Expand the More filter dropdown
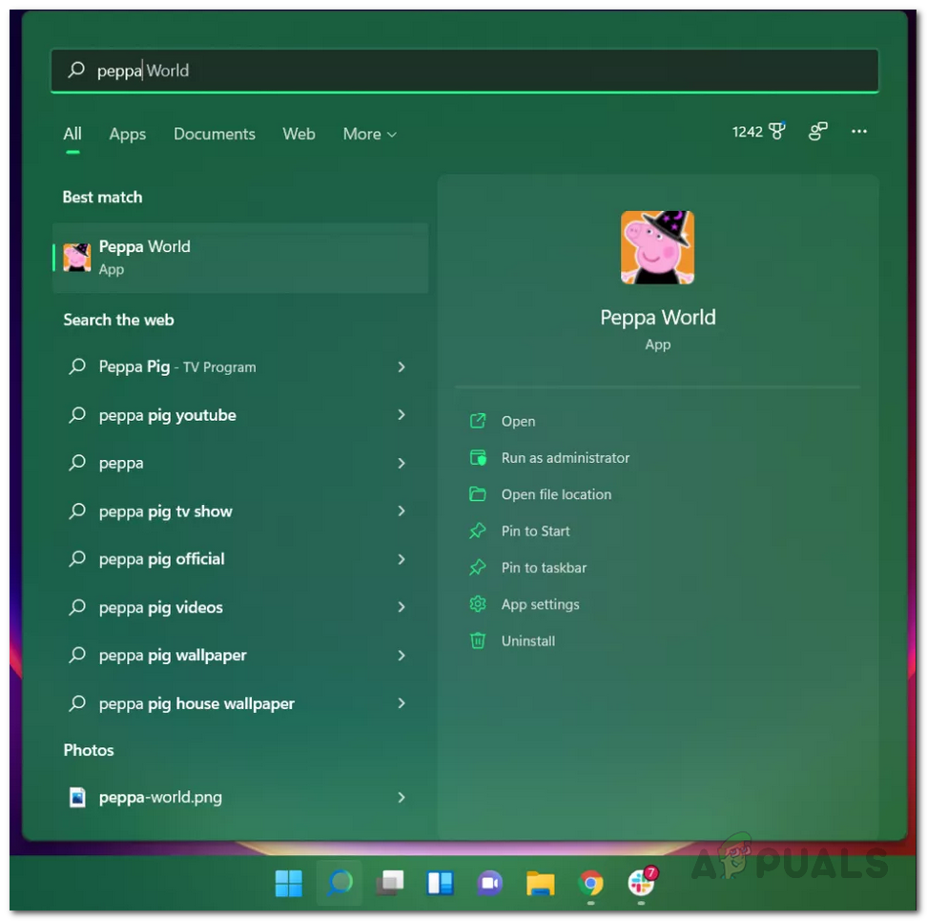Image resolution: width=927 pixels, height=921 pixels. click(x=369, y=135)
